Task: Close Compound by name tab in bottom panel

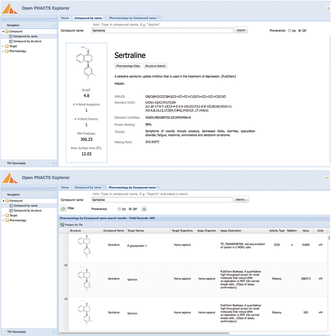Action: pyautogui.click(x=104, y=187)
